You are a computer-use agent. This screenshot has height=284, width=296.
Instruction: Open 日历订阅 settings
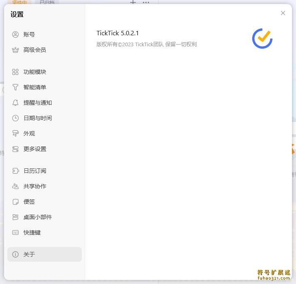click(45, 171)
